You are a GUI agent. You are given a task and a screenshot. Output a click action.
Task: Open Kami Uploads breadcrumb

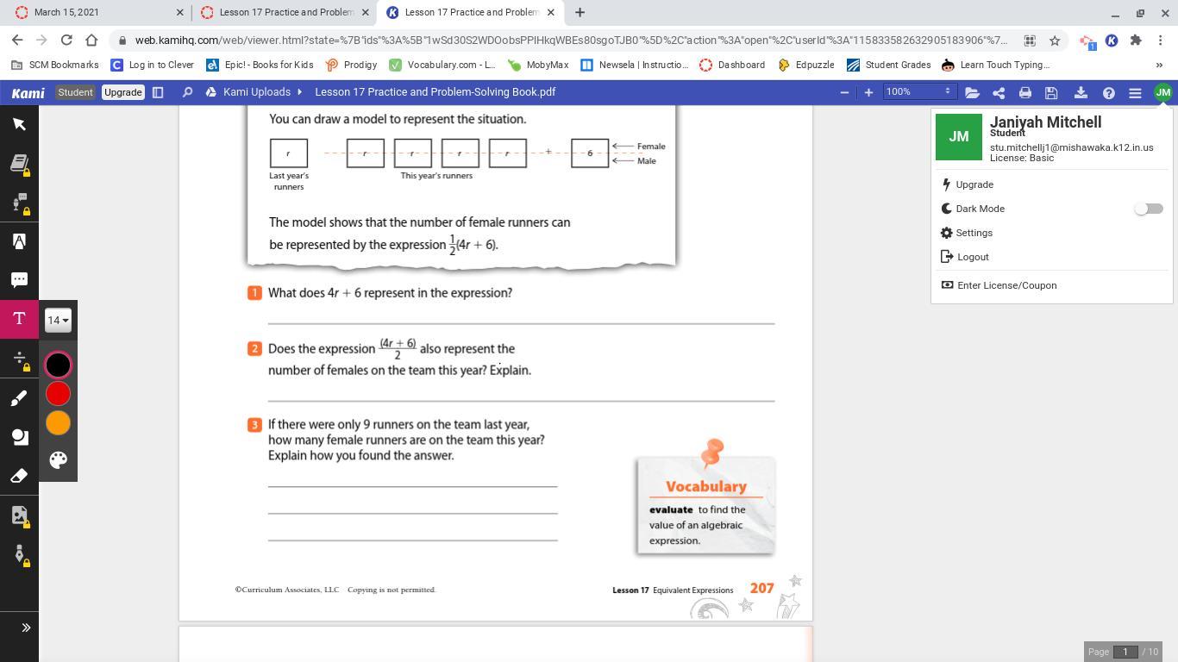point(256,92)
